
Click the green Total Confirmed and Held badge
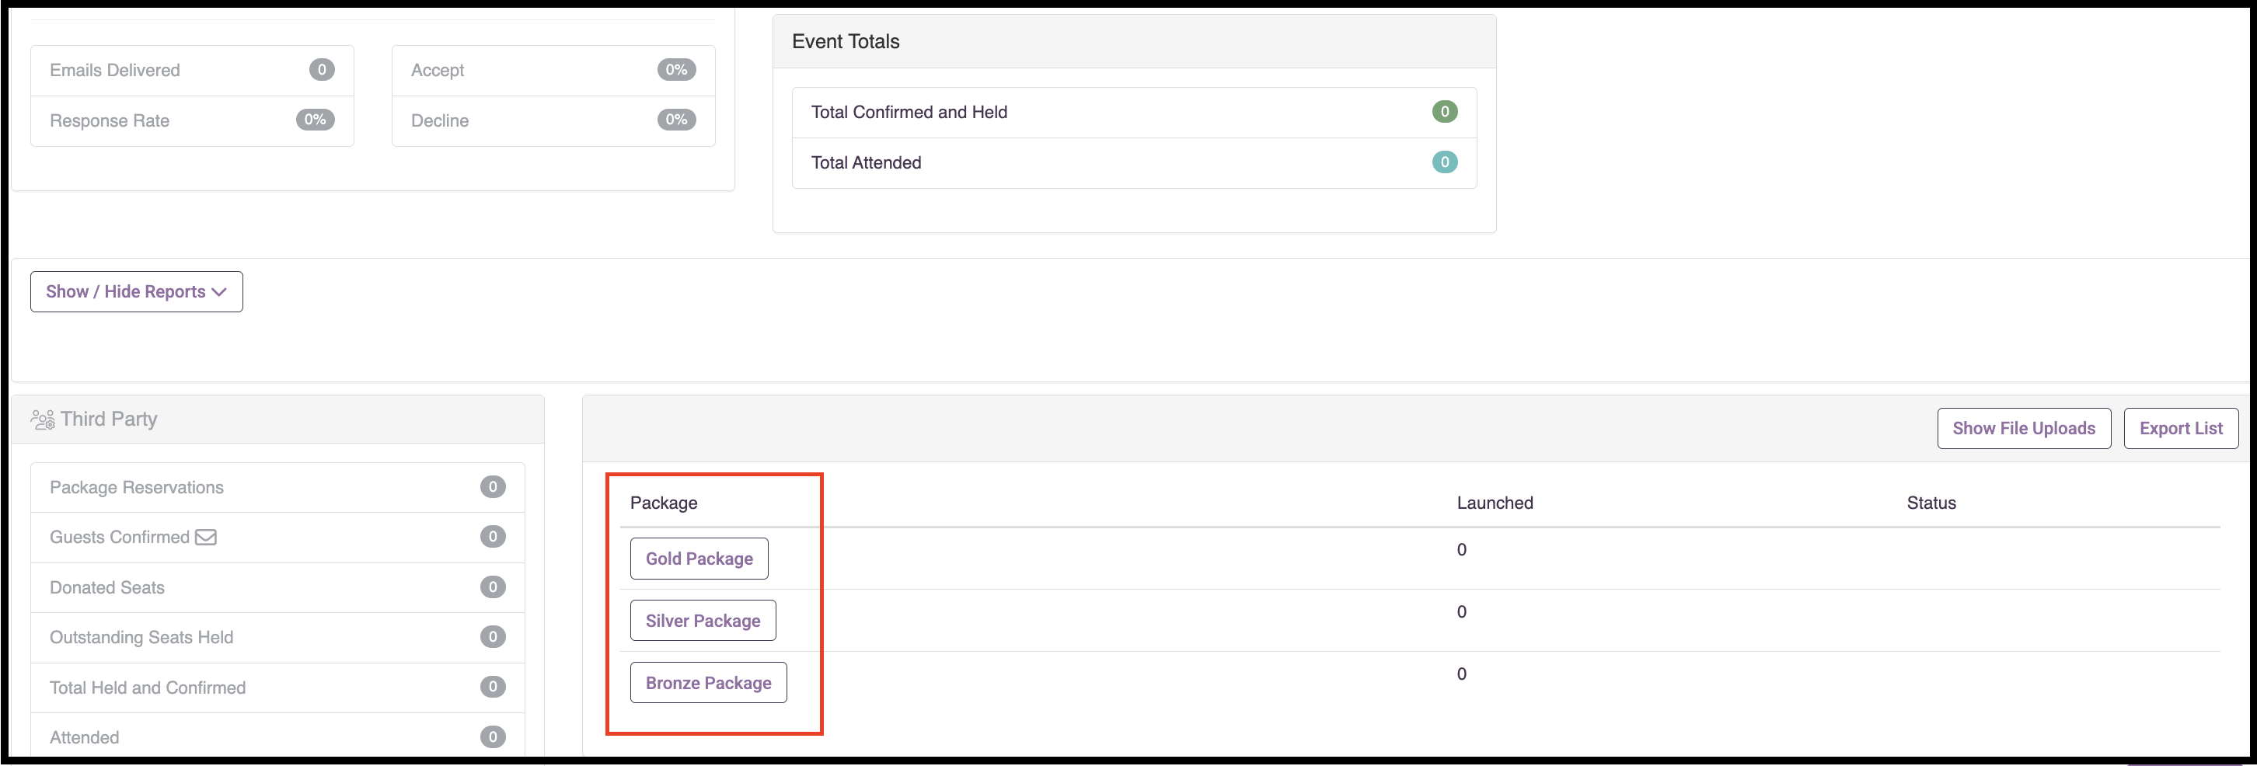point(1445,112)
